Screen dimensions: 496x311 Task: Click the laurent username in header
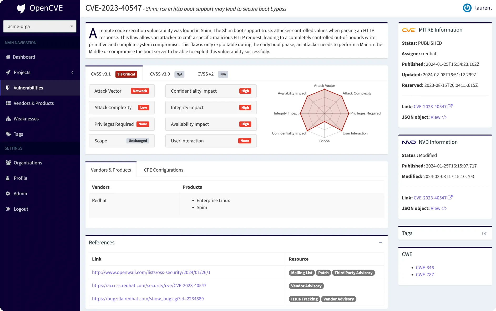coord(483,8)
